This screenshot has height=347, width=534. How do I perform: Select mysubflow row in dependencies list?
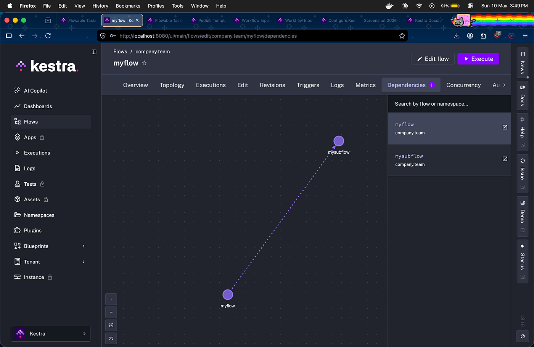click(449, 160)
